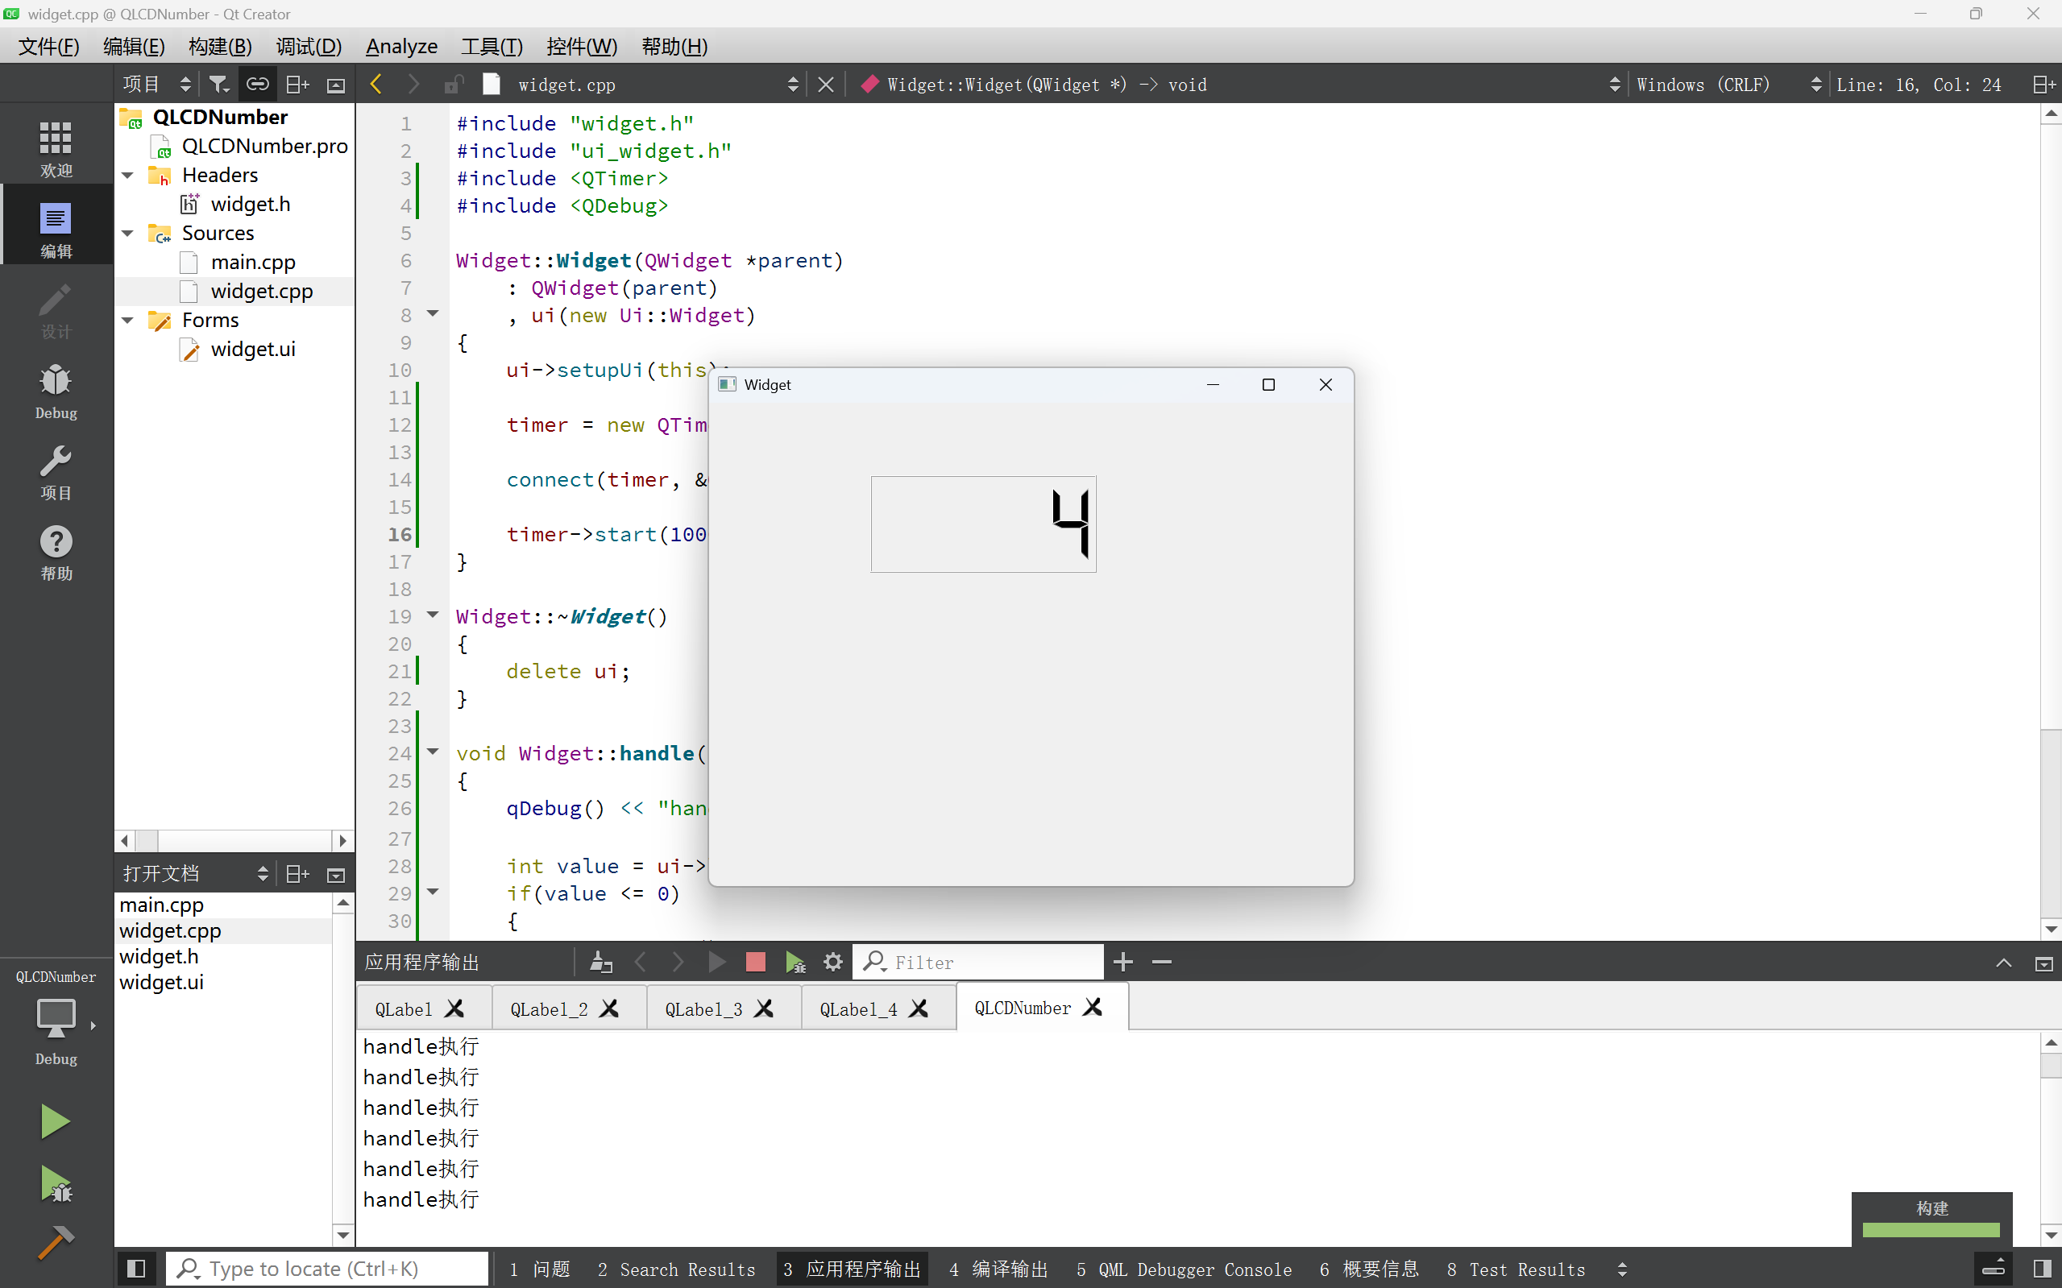Image resolution: width=2062 pixels, height=1288 pixels.
Task: Collapse the Headers folder in project tree
Action: (x=128, y=176)
